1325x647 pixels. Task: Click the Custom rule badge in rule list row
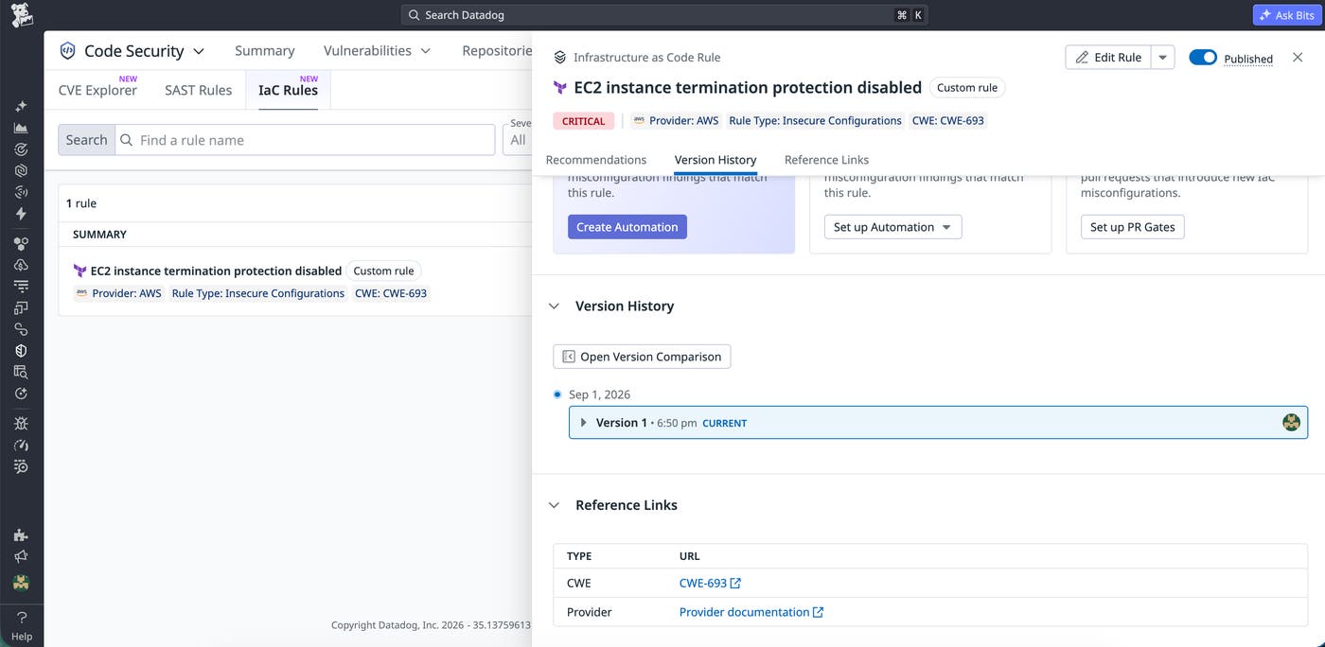click(383, 271)
